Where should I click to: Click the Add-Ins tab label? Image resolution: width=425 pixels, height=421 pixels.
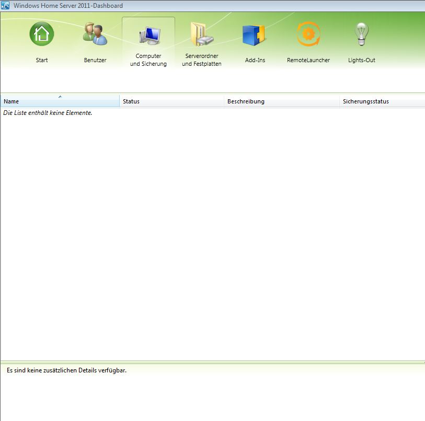[x=255, y=60]
